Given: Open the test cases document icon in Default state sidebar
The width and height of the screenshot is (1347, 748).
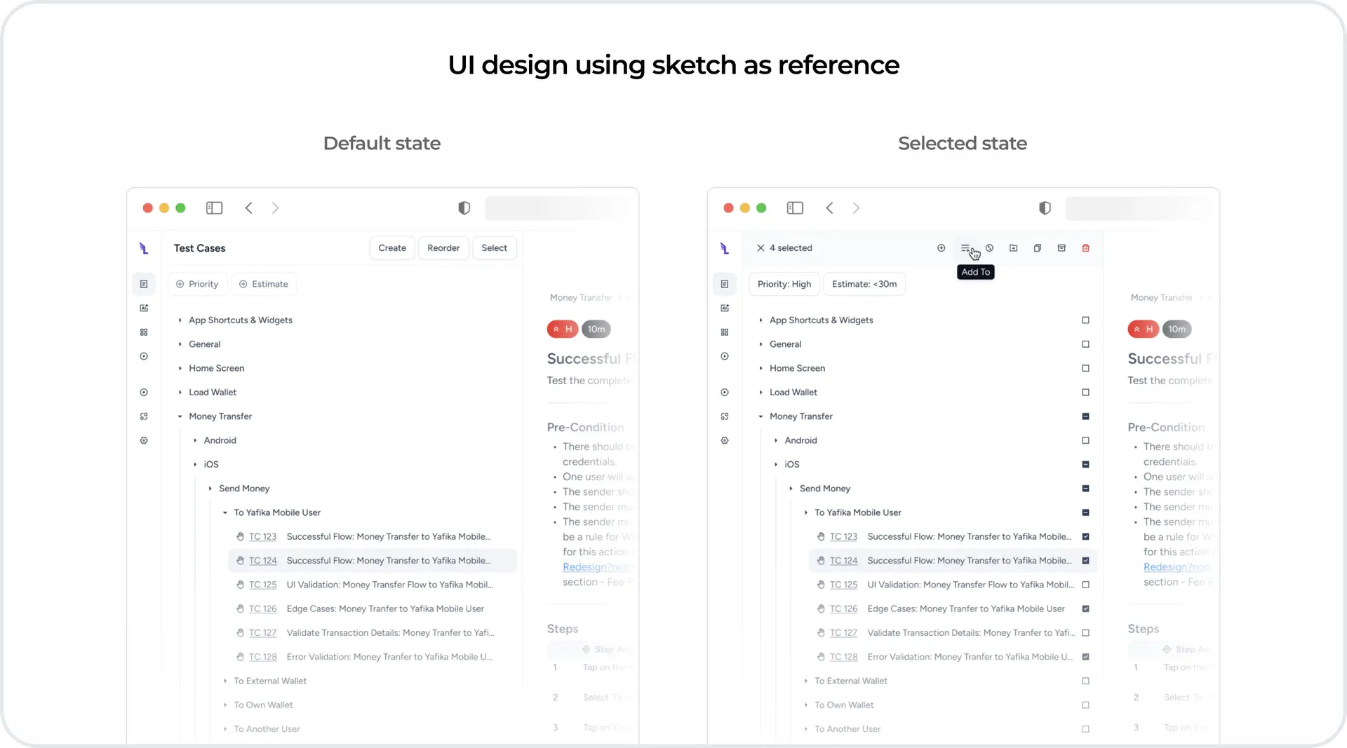Looking at the screenshot, I should pyautogui.click(x=144, y=284).
